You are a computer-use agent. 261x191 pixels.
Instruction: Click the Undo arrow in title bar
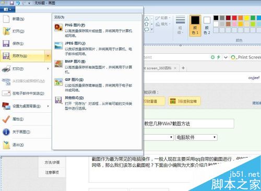pyautogui.click(x=18, y=3)
